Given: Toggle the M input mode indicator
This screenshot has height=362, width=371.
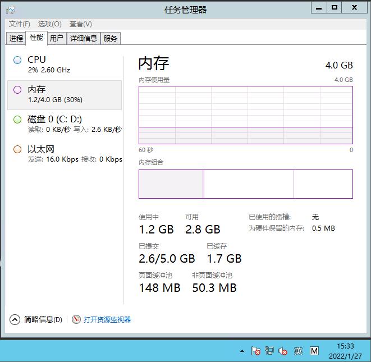Looking at the screenshot, I should coord(314,351).
